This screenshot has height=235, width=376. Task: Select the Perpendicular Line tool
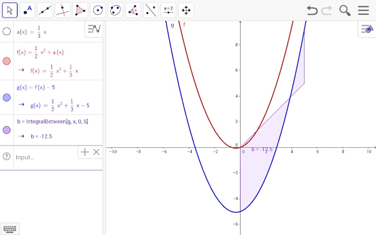pyautogui.click(x=63, y=10)
